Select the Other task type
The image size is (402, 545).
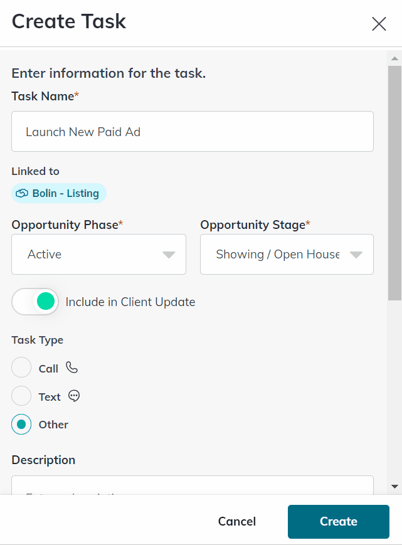pyautogui.click(x=21, y=425)
